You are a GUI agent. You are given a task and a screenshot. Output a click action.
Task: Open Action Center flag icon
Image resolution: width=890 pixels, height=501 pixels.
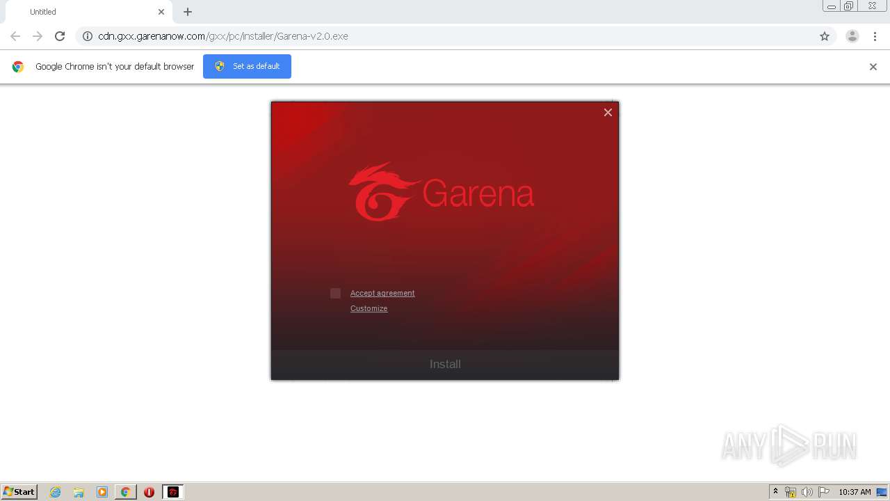coord(824,492)
